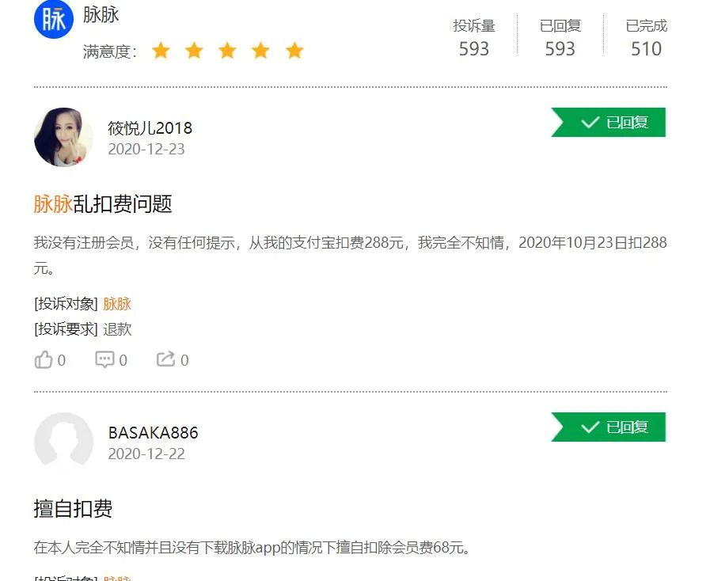Click the blue 脉脉 logo icon
Viewport: 710px width, 581px height.
pyautogui.click(x=54, y=19)
